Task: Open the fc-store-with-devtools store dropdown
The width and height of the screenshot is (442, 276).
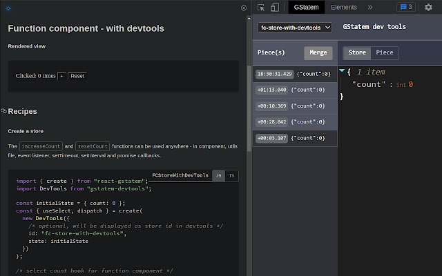Action: point(295,28)
